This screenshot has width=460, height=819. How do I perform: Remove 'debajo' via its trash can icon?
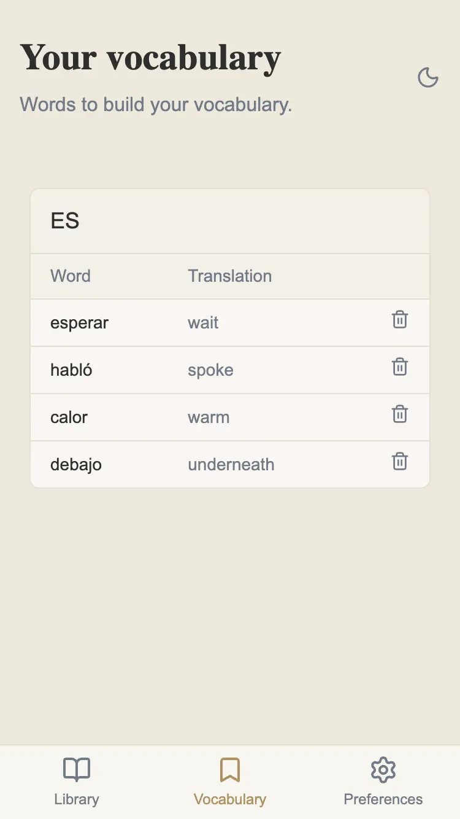tap(400, 461)
